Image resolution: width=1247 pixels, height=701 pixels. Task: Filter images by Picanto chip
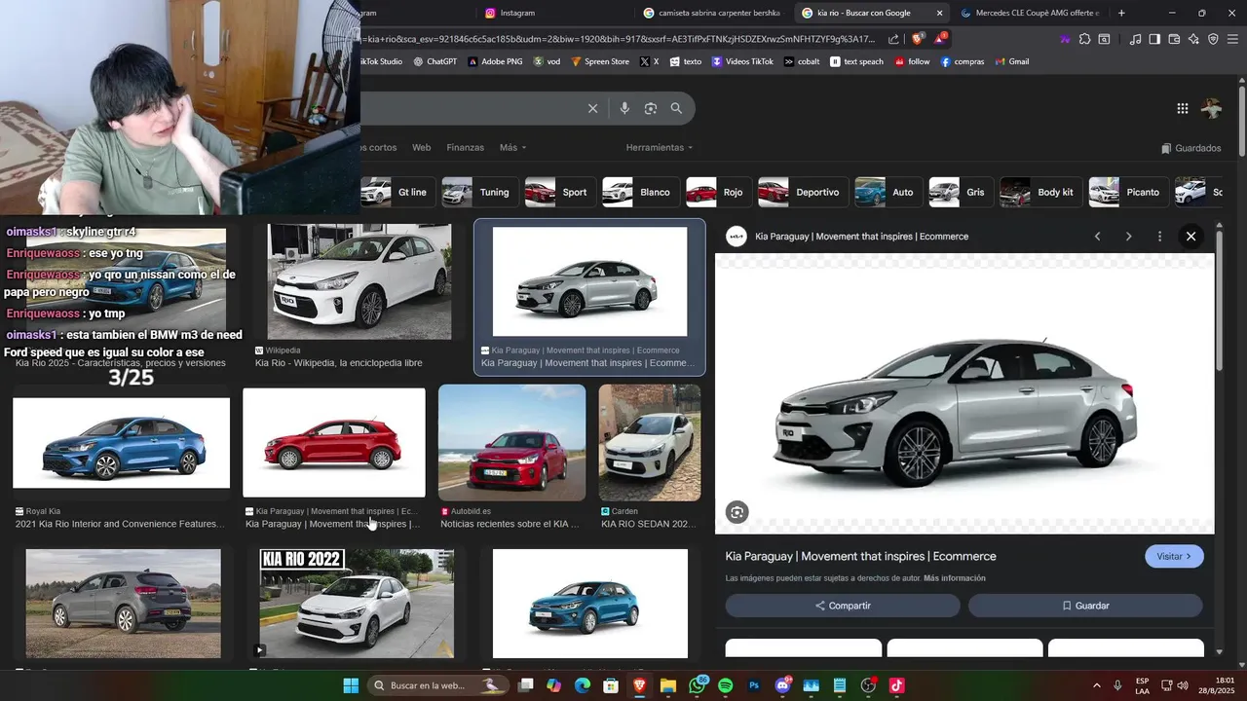(1127, 192)
